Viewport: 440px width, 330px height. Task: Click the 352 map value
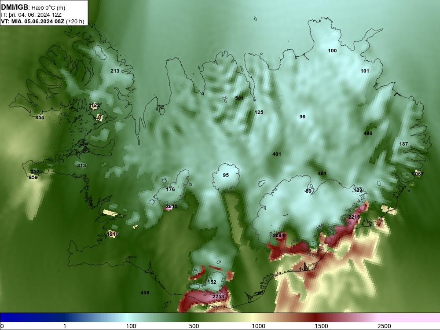(35, 172)
